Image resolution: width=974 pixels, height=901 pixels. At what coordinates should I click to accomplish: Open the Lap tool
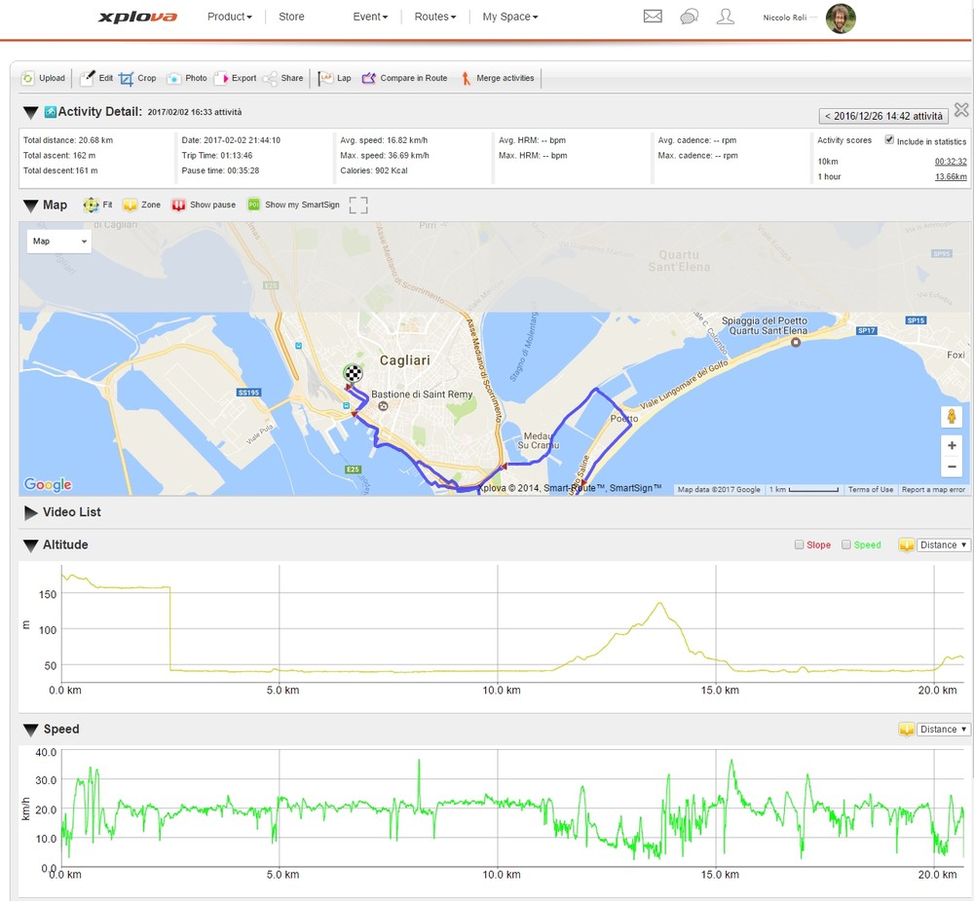coord(325,78)
